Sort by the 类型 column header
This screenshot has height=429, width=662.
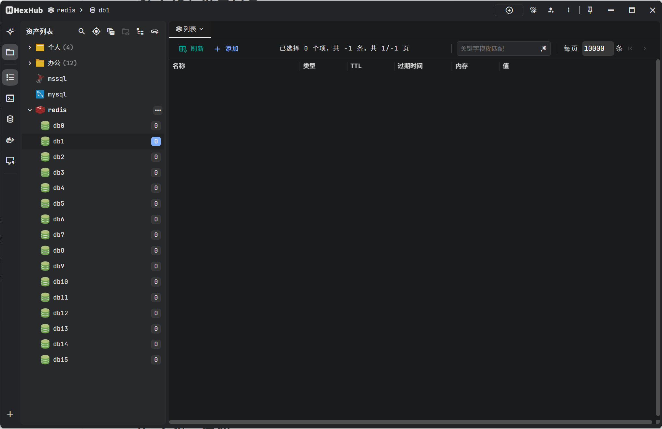309,66
